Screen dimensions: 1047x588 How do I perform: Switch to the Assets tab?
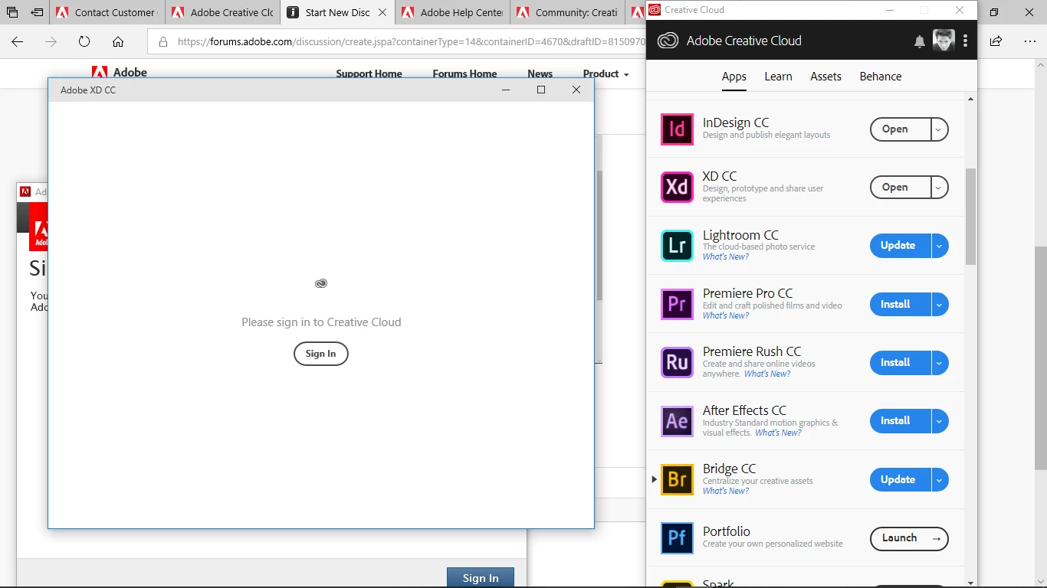pos(825,77)
